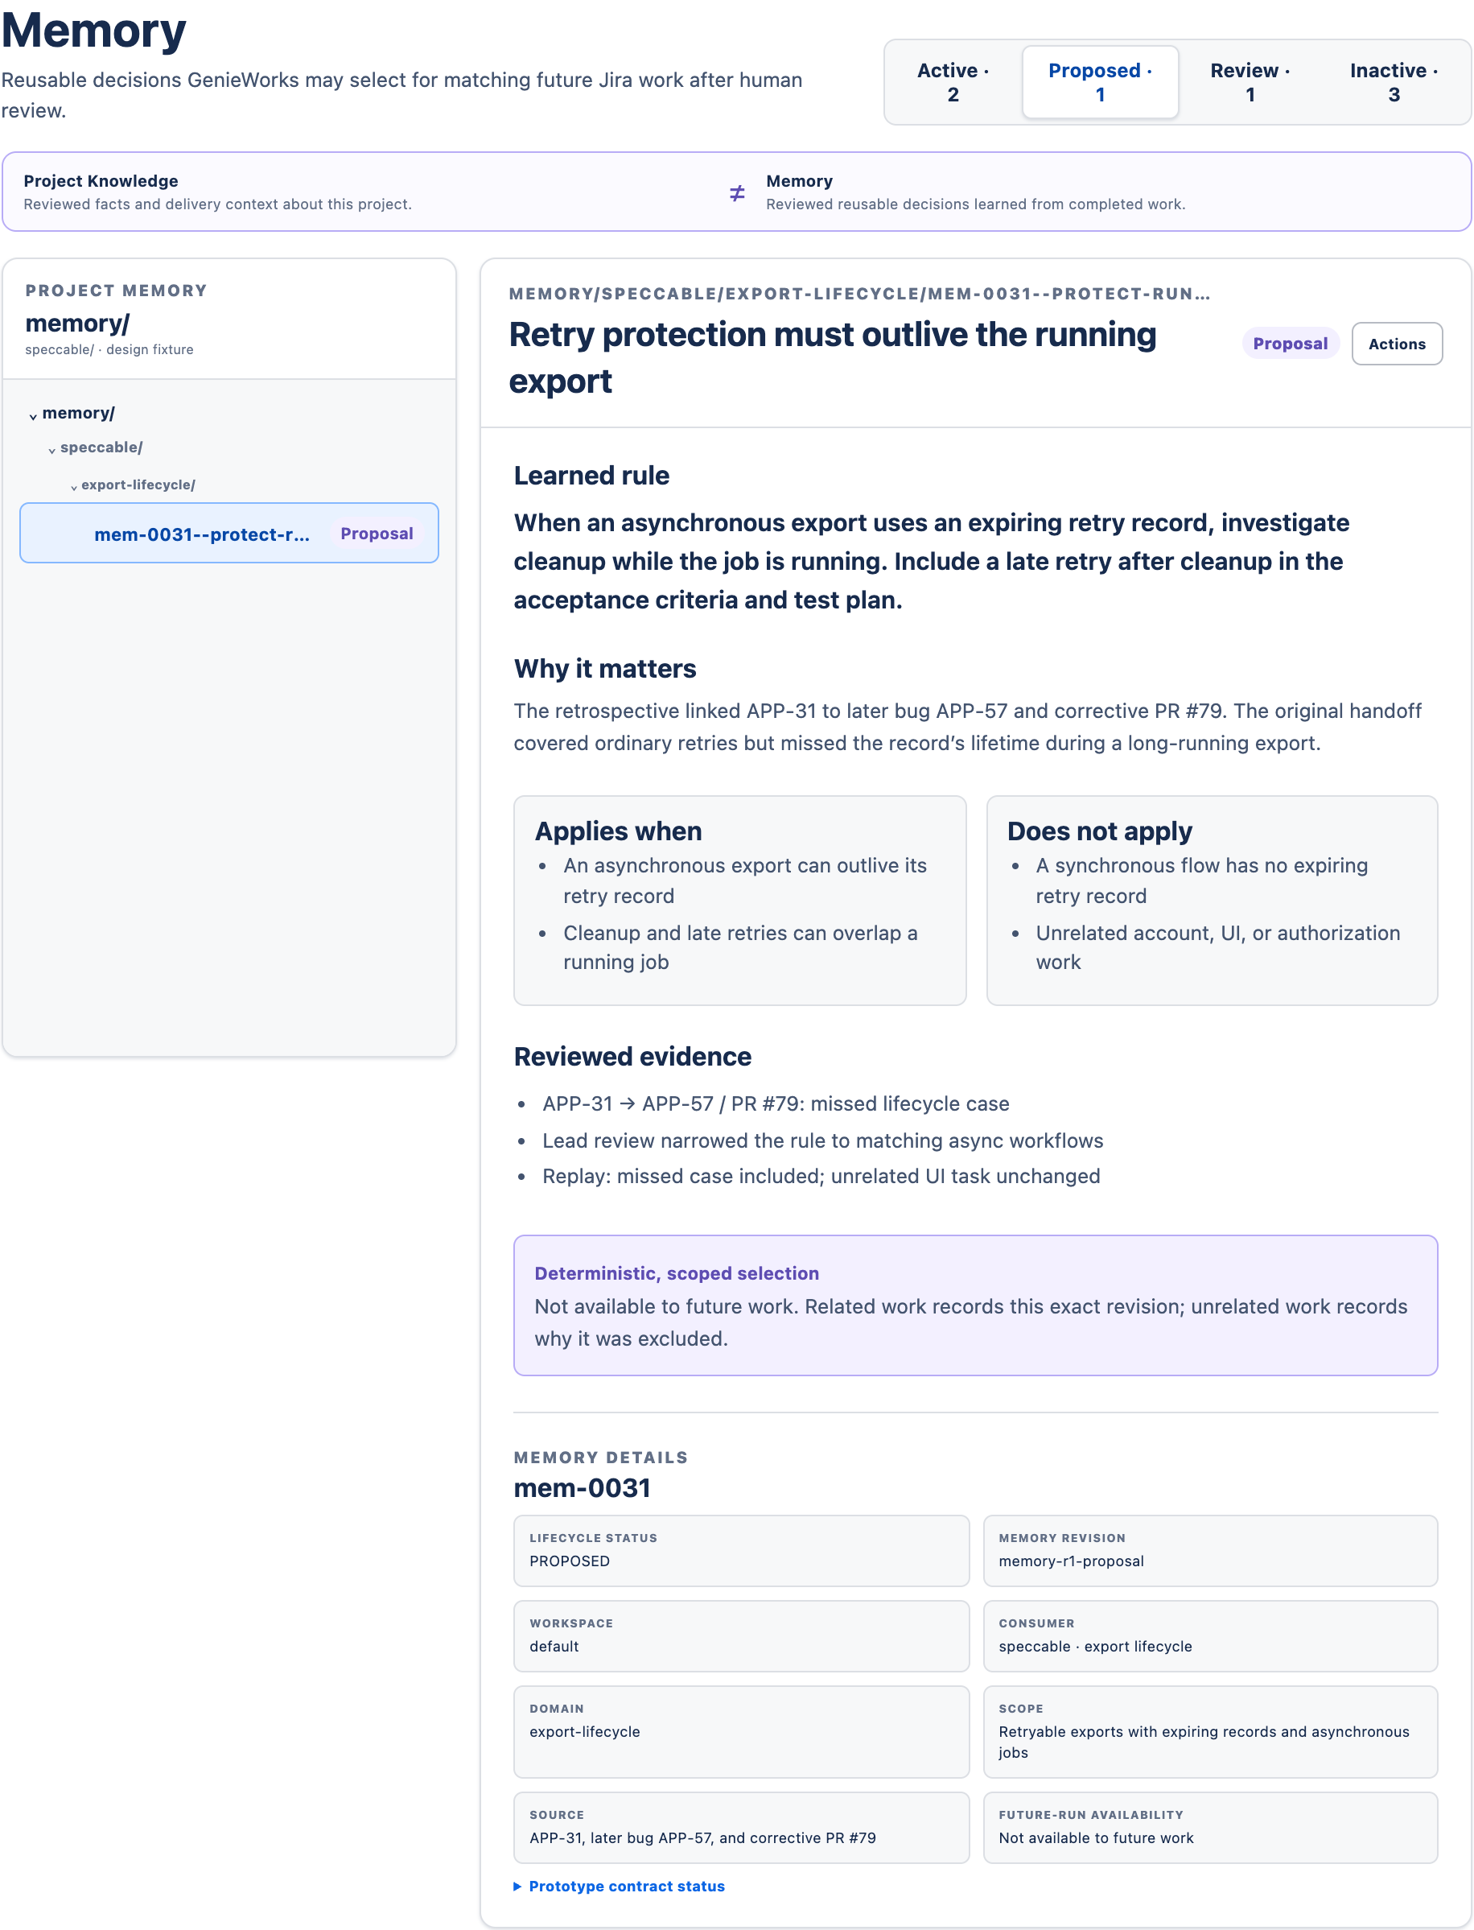The width and height of the screenshot is (1474, 1930).
Task: Collapse the export-lifecycle/ folder chevron
Action: [x=74, y=487]
